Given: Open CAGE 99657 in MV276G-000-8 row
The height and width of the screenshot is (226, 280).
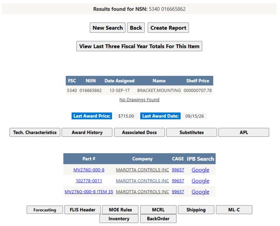Looking at the screenshot, I should [178, 170].
